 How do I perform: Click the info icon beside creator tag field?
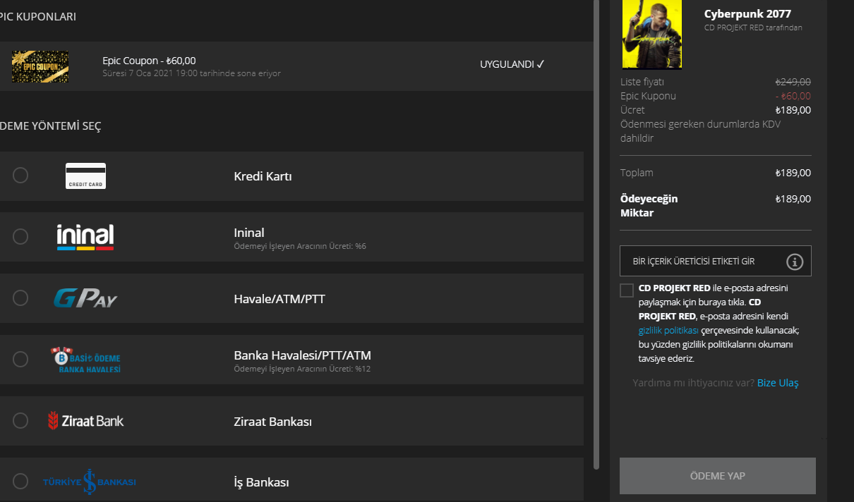click(x=795, y=262)
